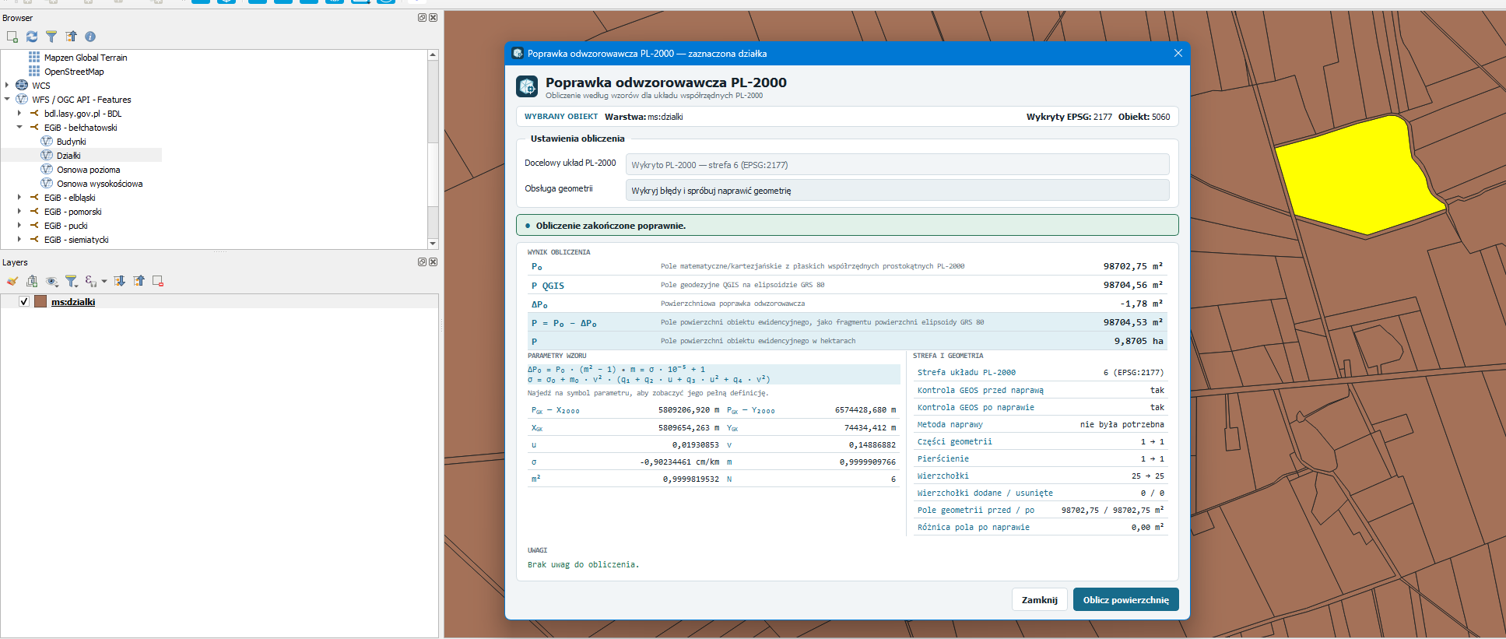
Task: Close the Poprawka odwzorowawcza dialog
Action: click(x=1178, y=53)
